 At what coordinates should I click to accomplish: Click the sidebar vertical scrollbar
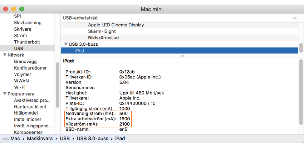coord(58,85)
